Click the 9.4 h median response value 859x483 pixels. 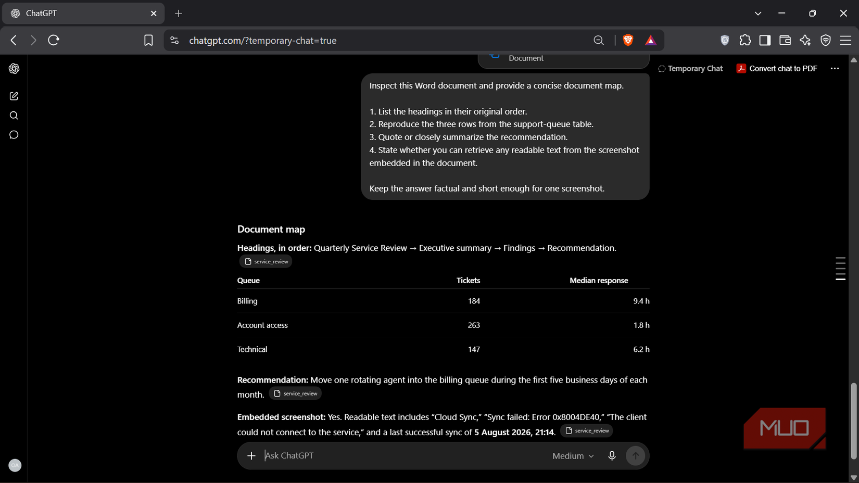coord(641,301)
